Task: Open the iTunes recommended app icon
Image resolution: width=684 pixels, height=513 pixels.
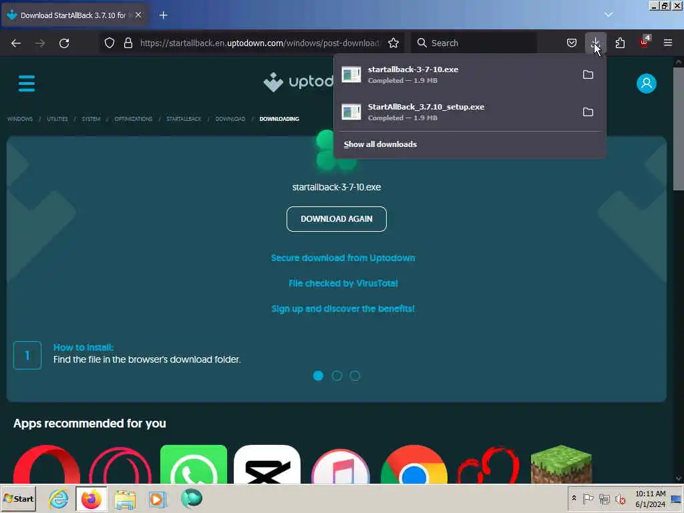Action: 341,465
